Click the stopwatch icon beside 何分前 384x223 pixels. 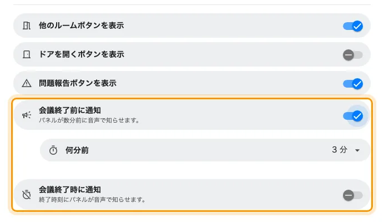point(53,150)
